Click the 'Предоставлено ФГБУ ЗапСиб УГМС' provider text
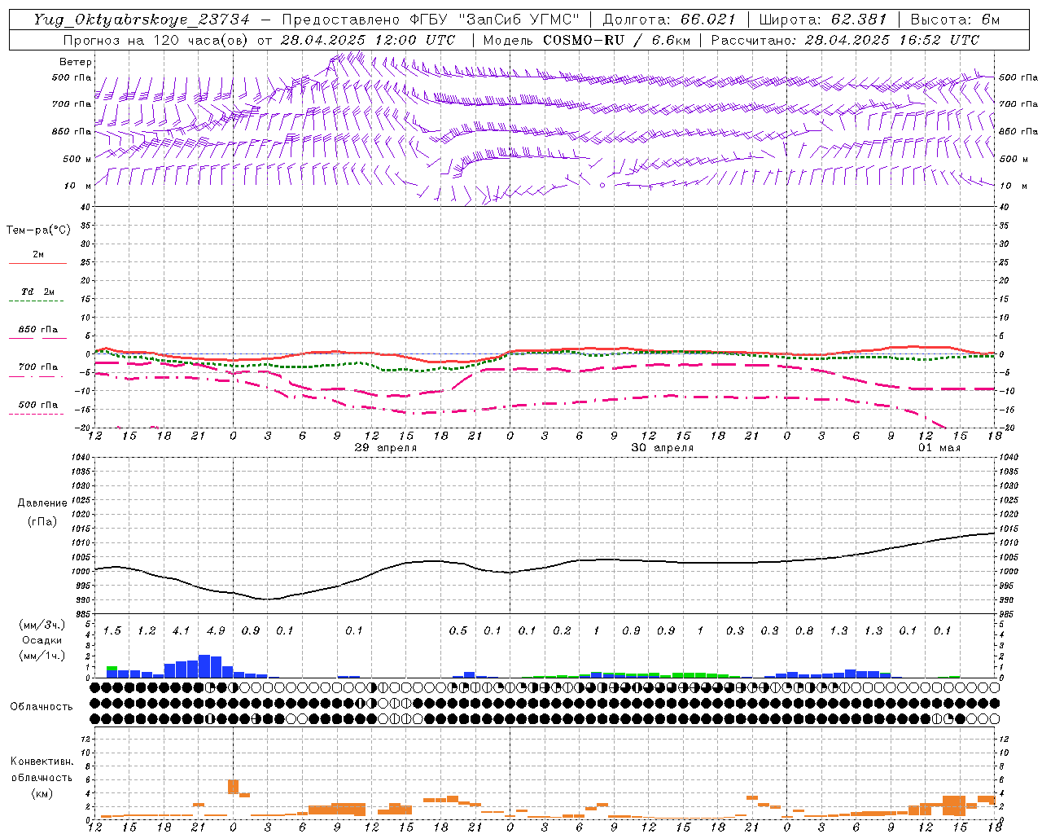This screenshot has height=834, width=1042. click(x=431, y=20)
